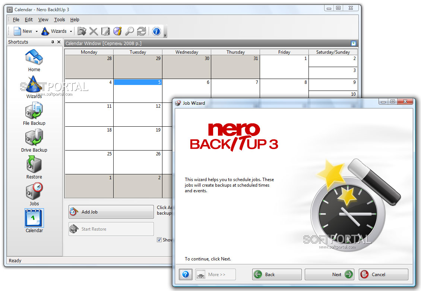421x291 pixels.
Task: Select calendar day 7 on Thursday
Action: (x=235, y=89)
